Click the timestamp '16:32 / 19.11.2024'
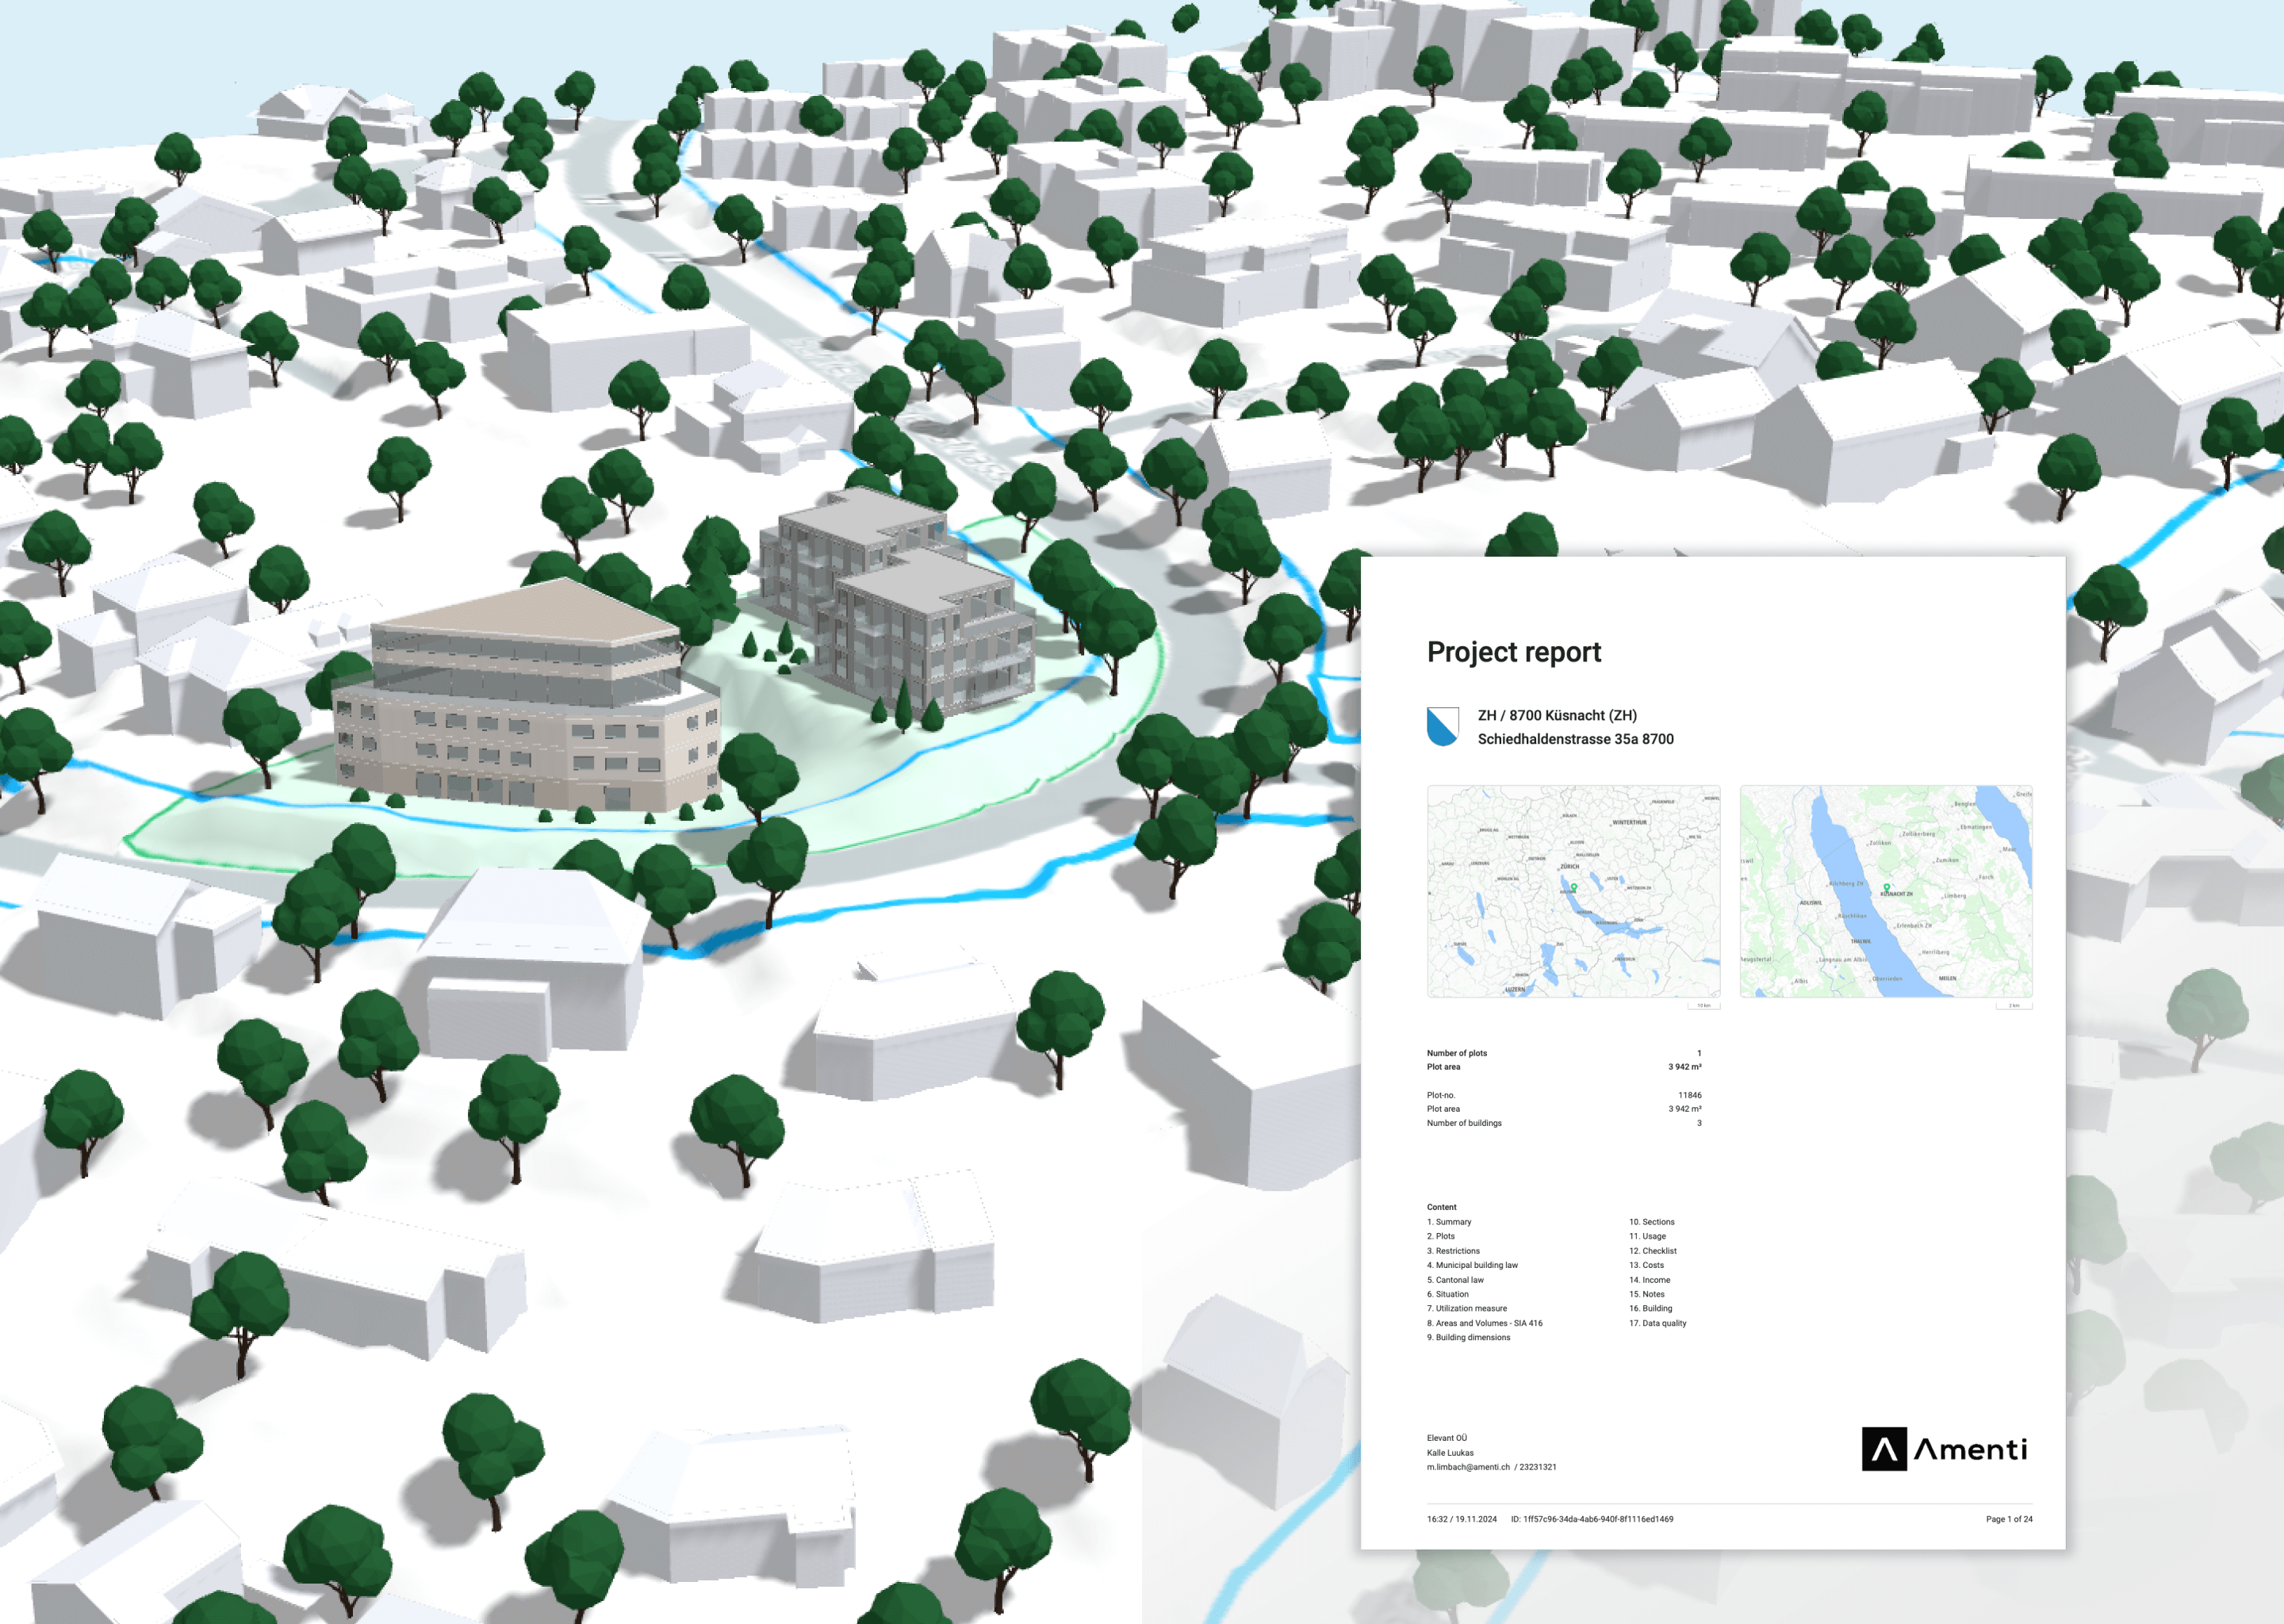Viewport: 2284px width, 1624px height. coord(1462,1519)
